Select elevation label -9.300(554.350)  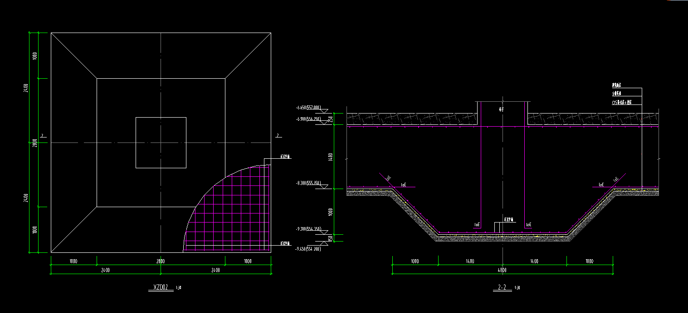(308, 229)
